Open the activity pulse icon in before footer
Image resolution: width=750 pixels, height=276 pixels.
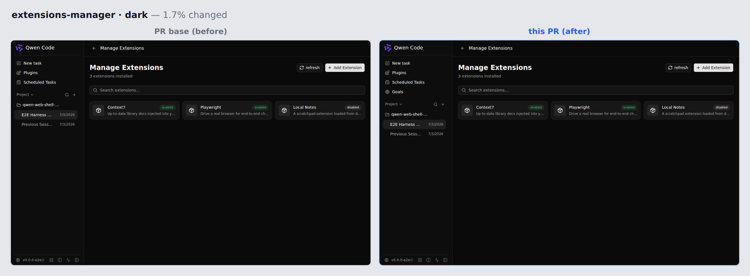[x=68, y=260]
